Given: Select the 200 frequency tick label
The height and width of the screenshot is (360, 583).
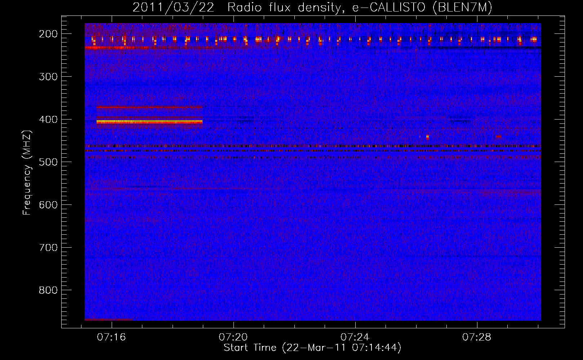Looking at the screenshot, I should pyautogui.click(x=48, y=34).
